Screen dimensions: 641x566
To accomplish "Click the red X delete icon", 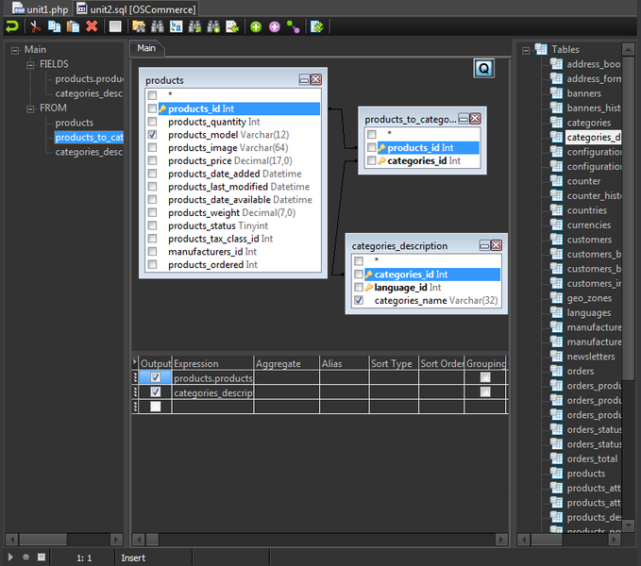I will click(92, 27).
